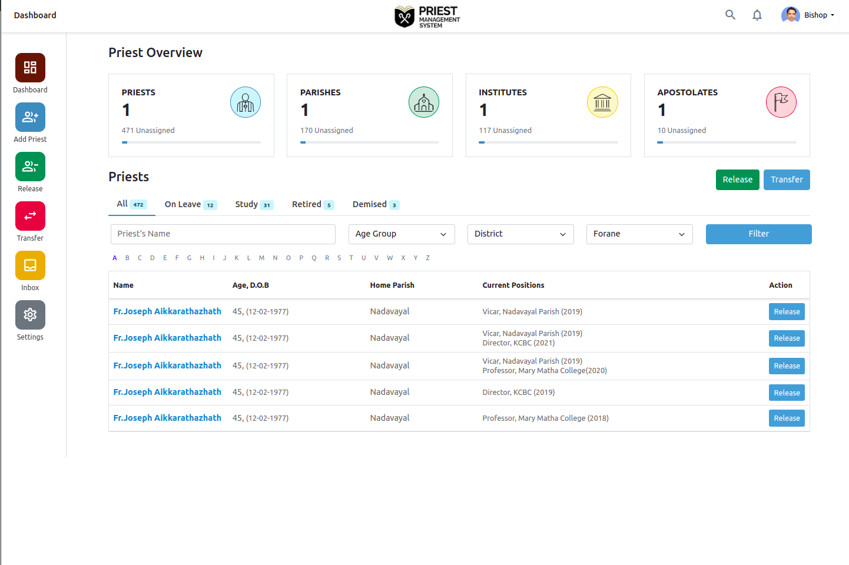Open the Settings gear icon

point(30,315)
